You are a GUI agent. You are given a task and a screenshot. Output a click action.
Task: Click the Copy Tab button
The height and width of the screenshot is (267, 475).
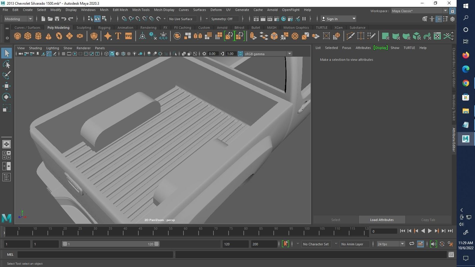(x=428, y=220)
